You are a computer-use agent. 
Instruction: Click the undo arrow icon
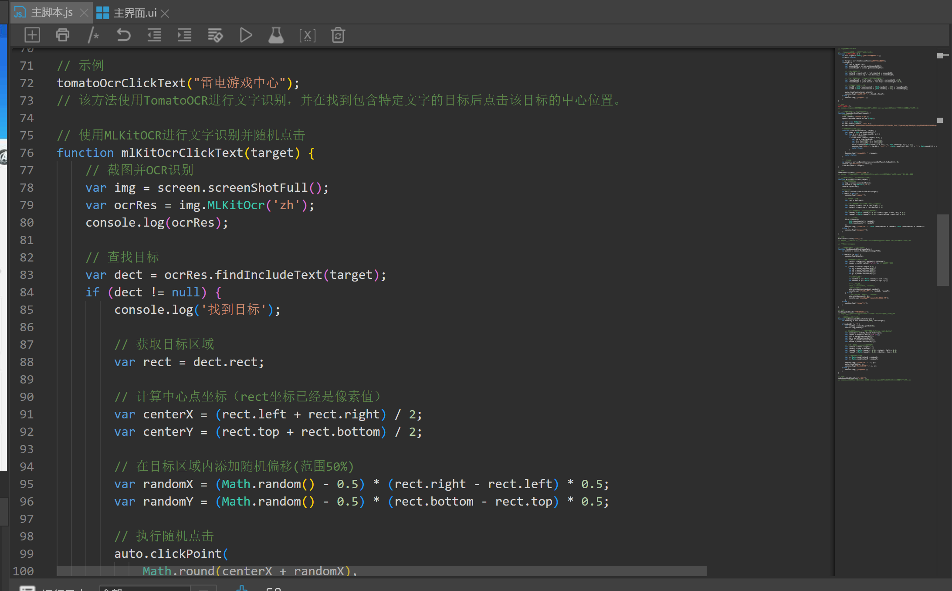124,35
